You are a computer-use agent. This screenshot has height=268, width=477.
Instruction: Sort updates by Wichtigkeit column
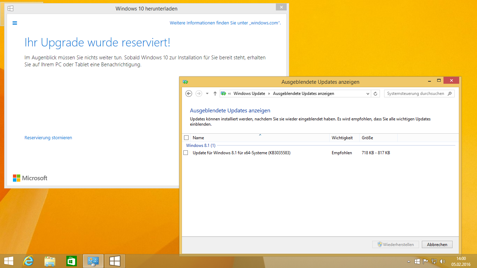pos(342,138)
